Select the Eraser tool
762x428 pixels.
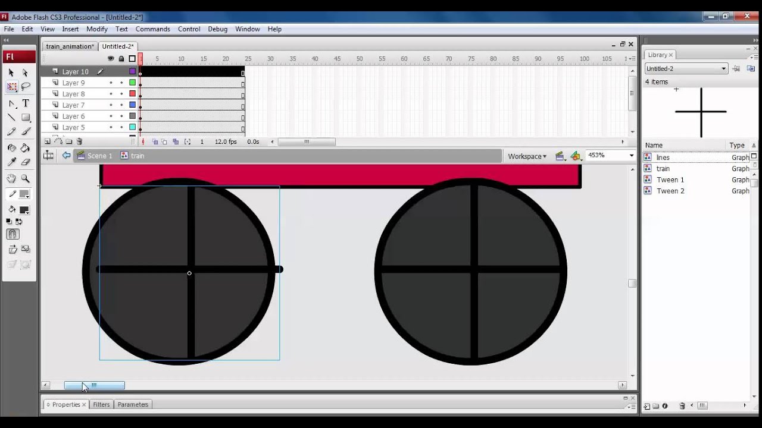point(26,162)
